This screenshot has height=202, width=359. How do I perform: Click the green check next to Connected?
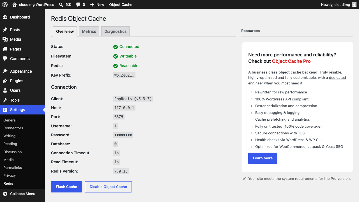(x=116, y=47)
